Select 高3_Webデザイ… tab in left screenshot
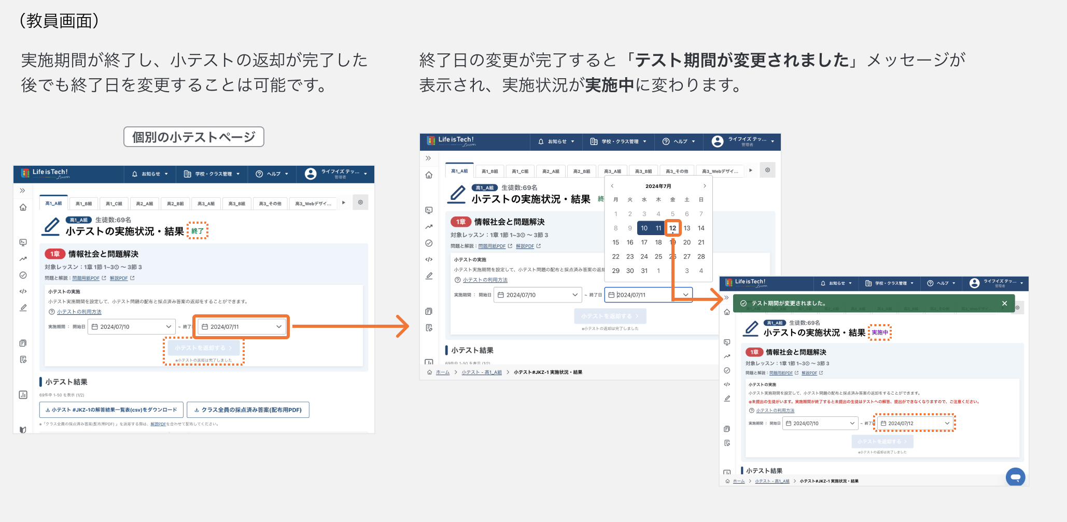 tap(313, 204)
